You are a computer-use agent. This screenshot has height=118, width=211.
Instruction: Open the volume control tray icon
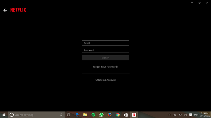[185, 115]
